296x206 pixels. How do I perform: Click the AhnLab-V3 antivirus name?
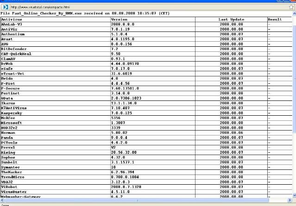pyautogui.click(x=12, y=25)
